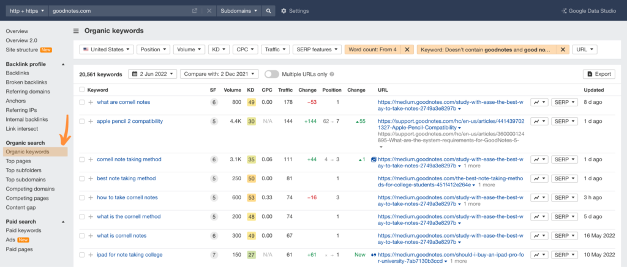The height and width of the screenshot is (267, 627).
Task: Add 'best note taking method' to list
Action: 91,178
